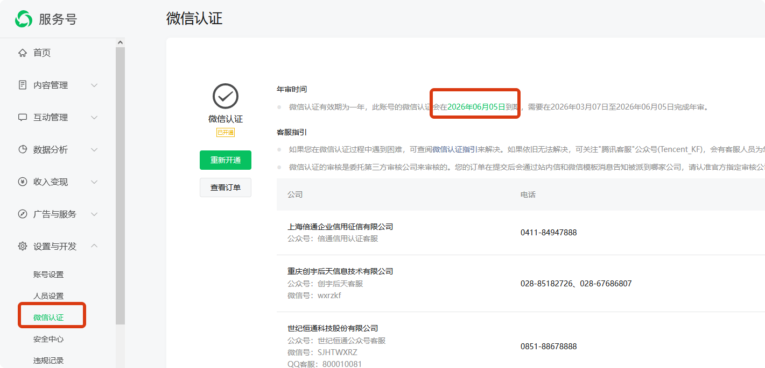The image size is (765, 368).
Task: Open 账号设置 in the sidebar
Action: click(48, 275)
